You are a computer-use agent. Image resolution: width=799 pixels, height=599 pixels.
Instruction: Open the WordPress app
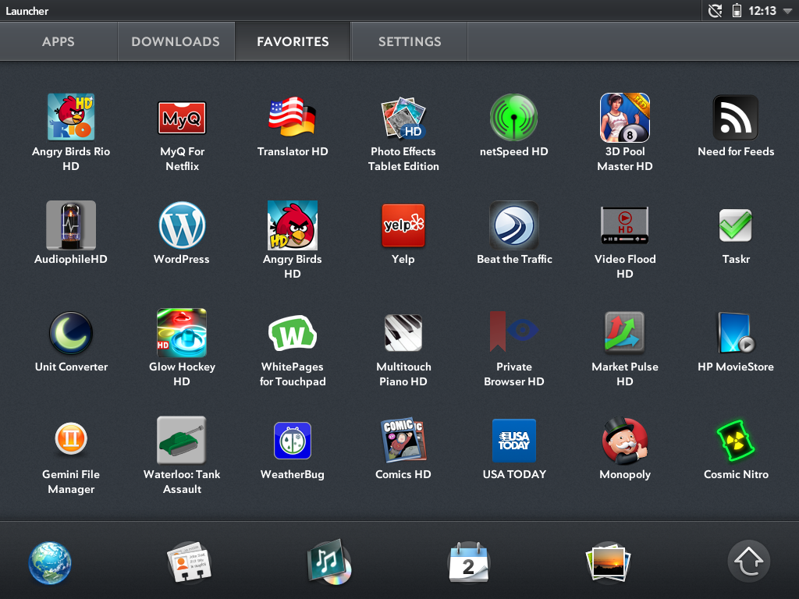[182, 225]
